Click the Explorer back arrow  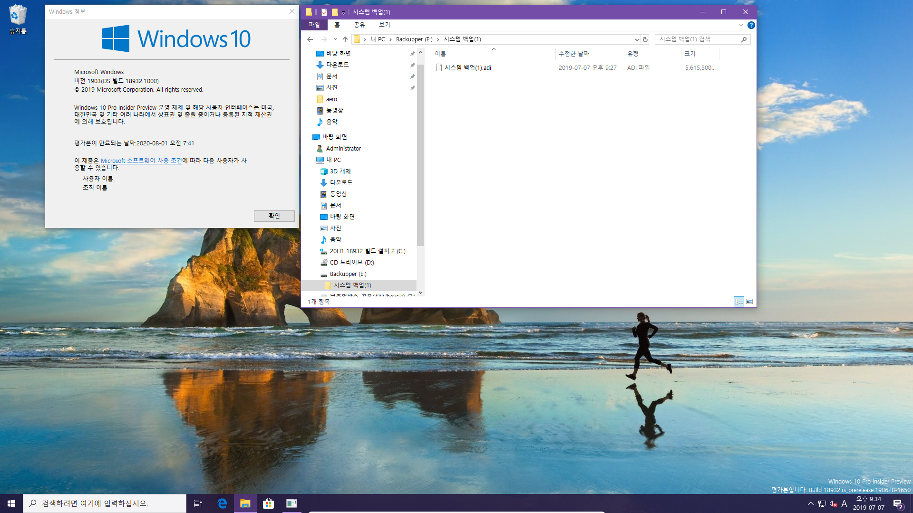pyautogui.click(x=310, y=39)
